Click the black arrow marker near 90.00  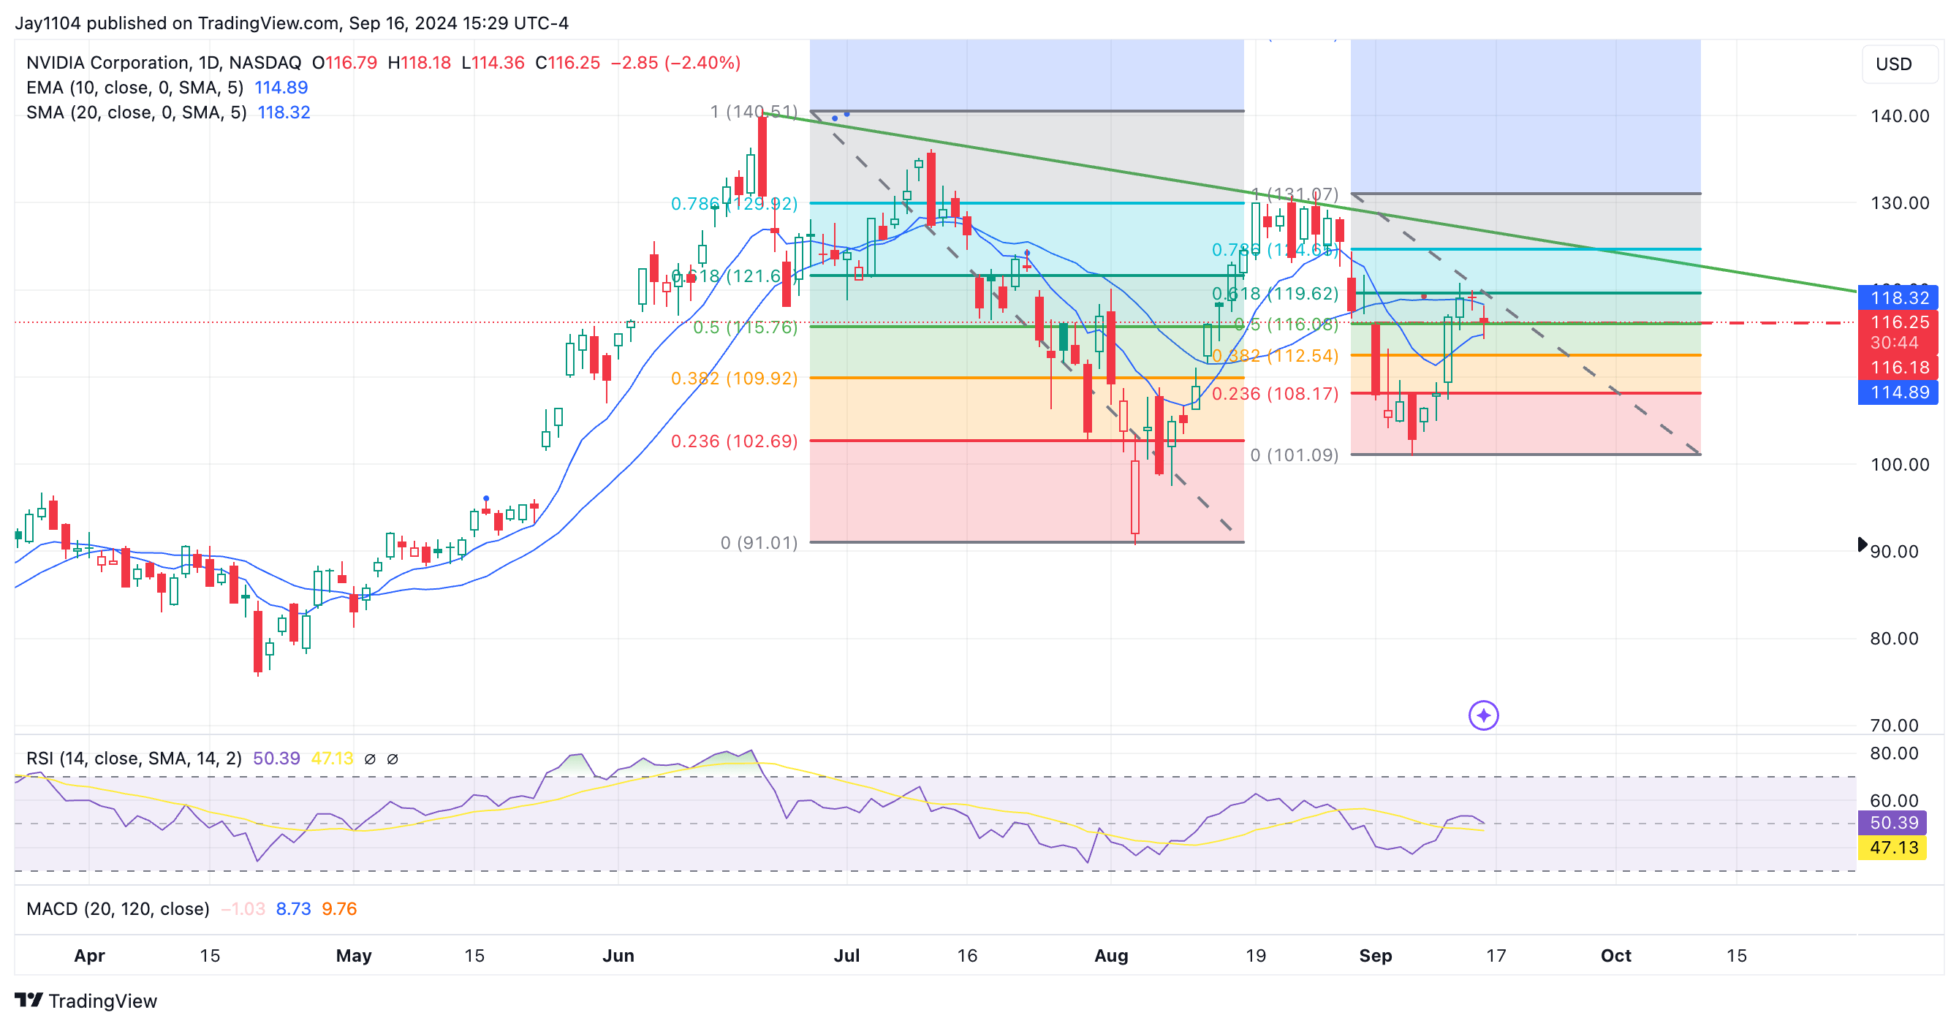[1862, 544]
